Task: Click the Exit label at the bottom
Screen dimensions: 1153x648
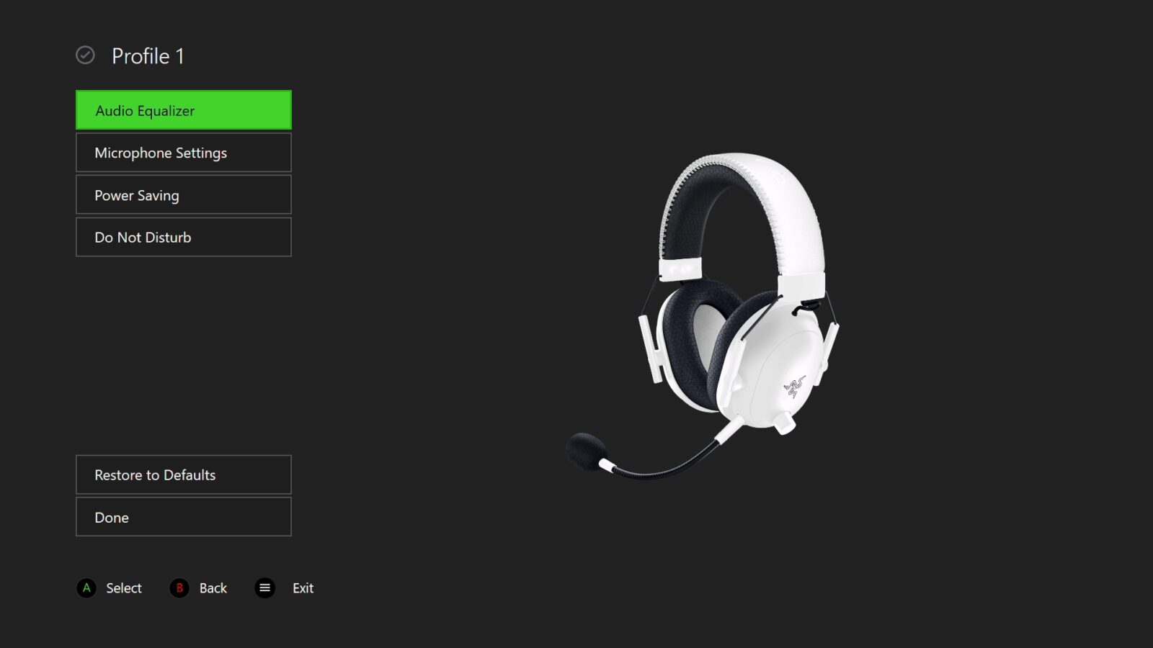Action: click(x=303, y=588)
